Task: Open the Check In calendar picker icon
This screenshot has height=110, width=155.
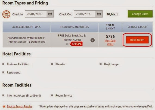Action: coord(50,14)
